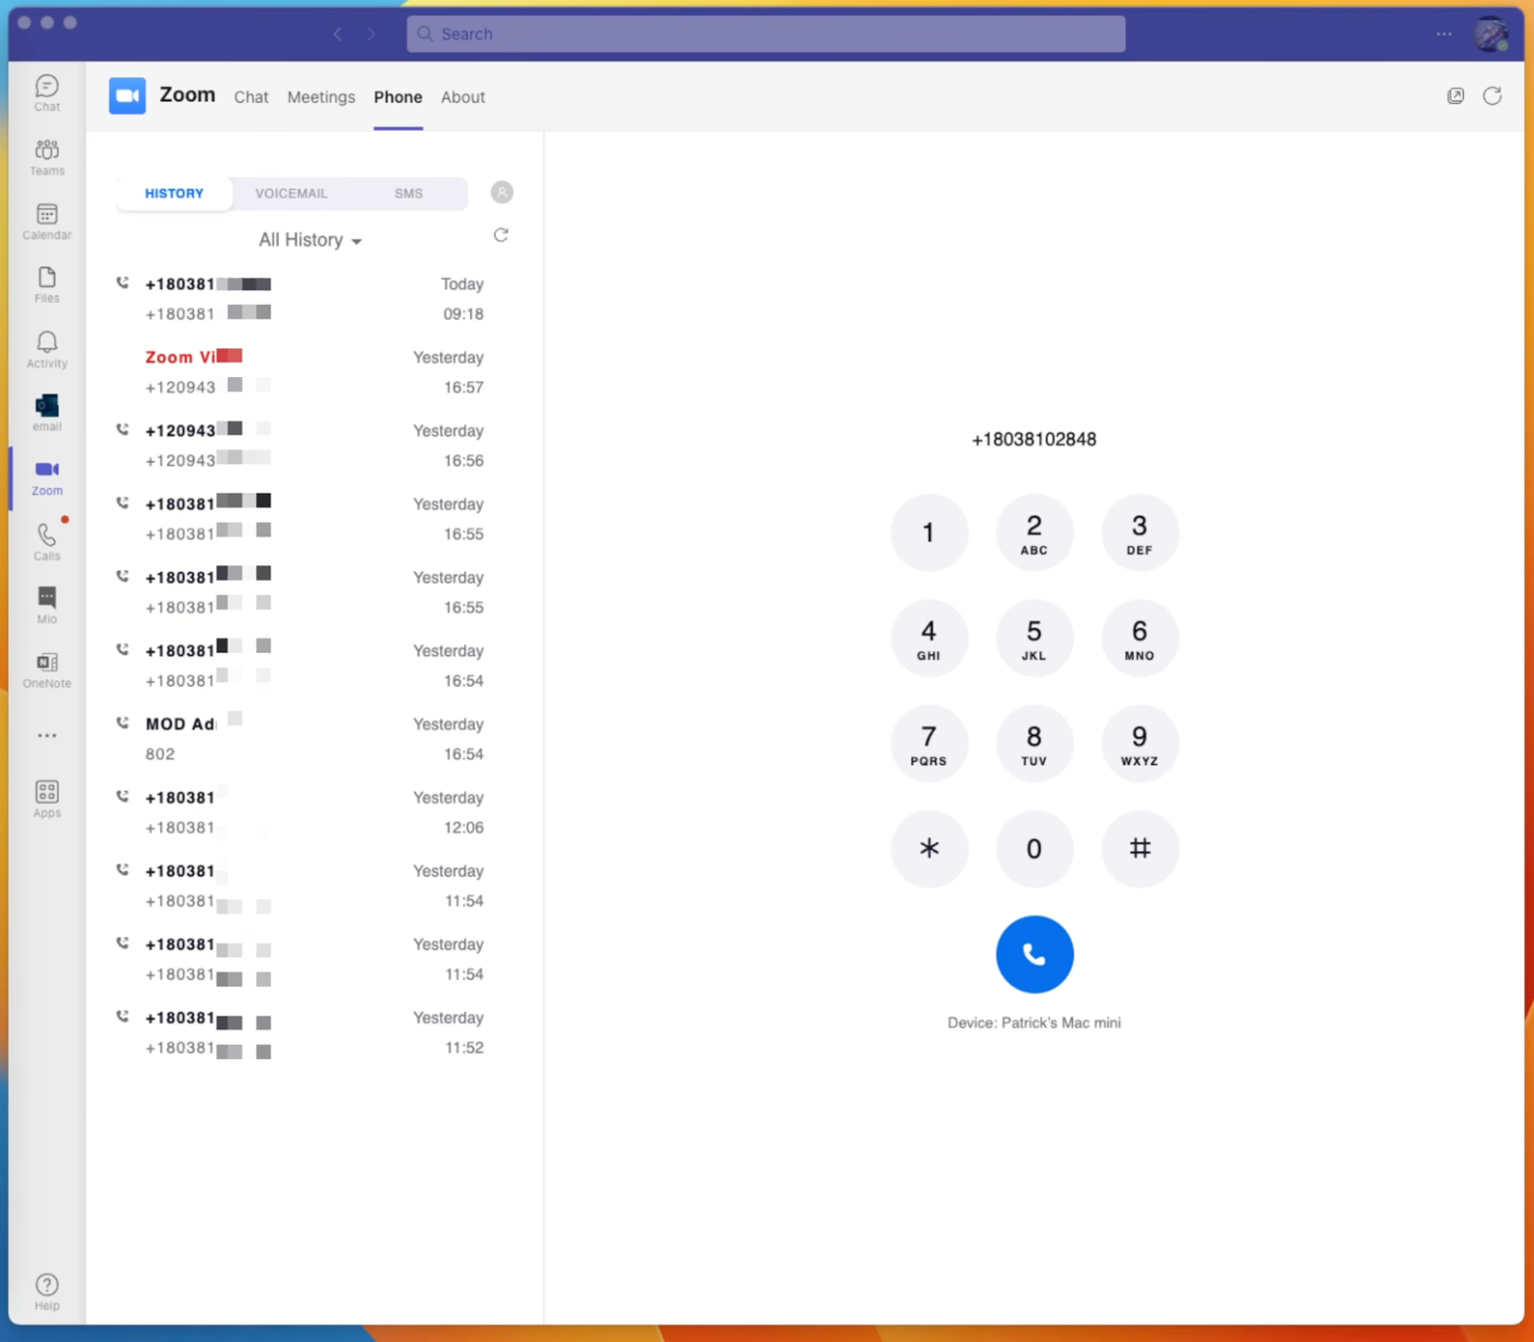Image resolution: width=1534 pixels, height=1342 pixels.
Task: Open the Activity bell icon
Action: [47, 350]
